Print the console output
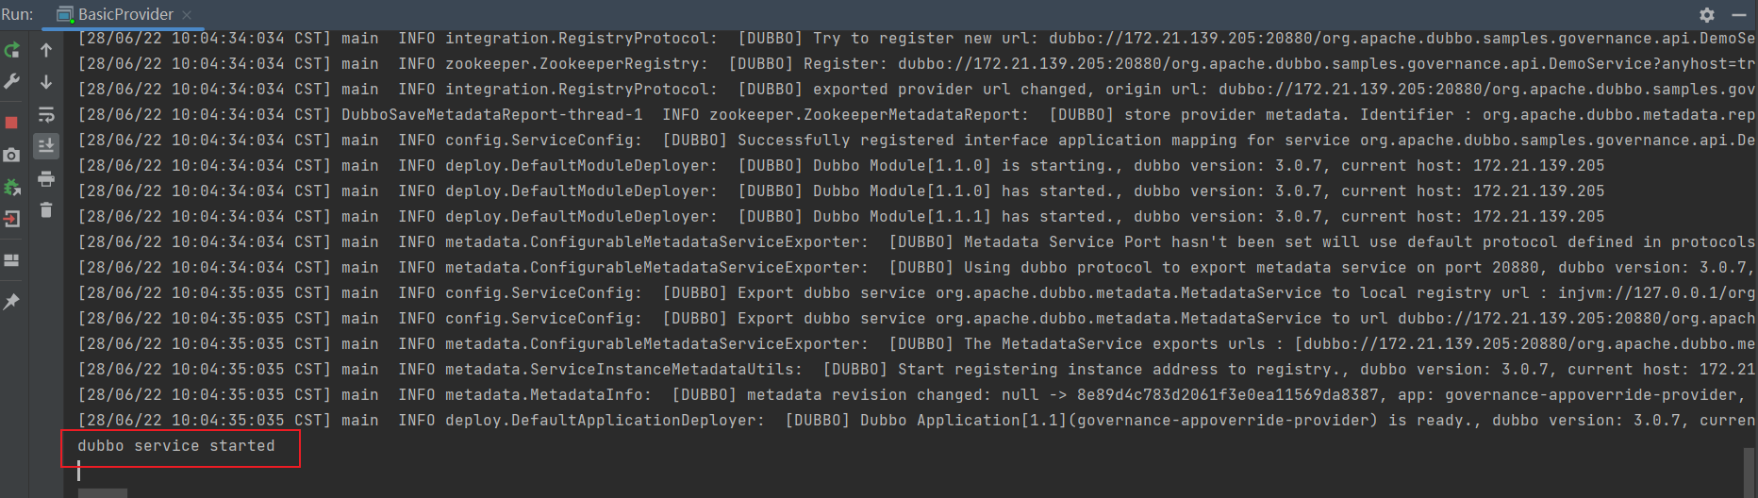This screenshot has width=1758, height=498. click(46, 178)
